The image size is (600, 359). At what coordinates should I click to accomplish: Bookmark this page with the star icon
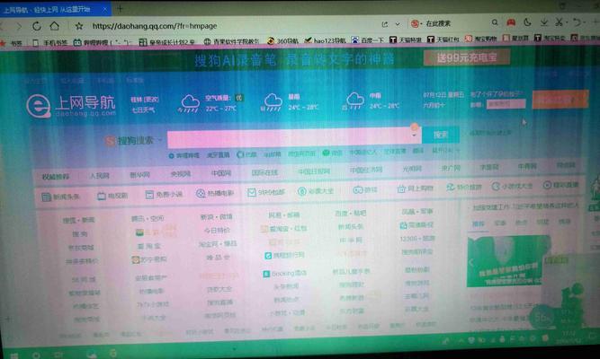click(79, 26)
